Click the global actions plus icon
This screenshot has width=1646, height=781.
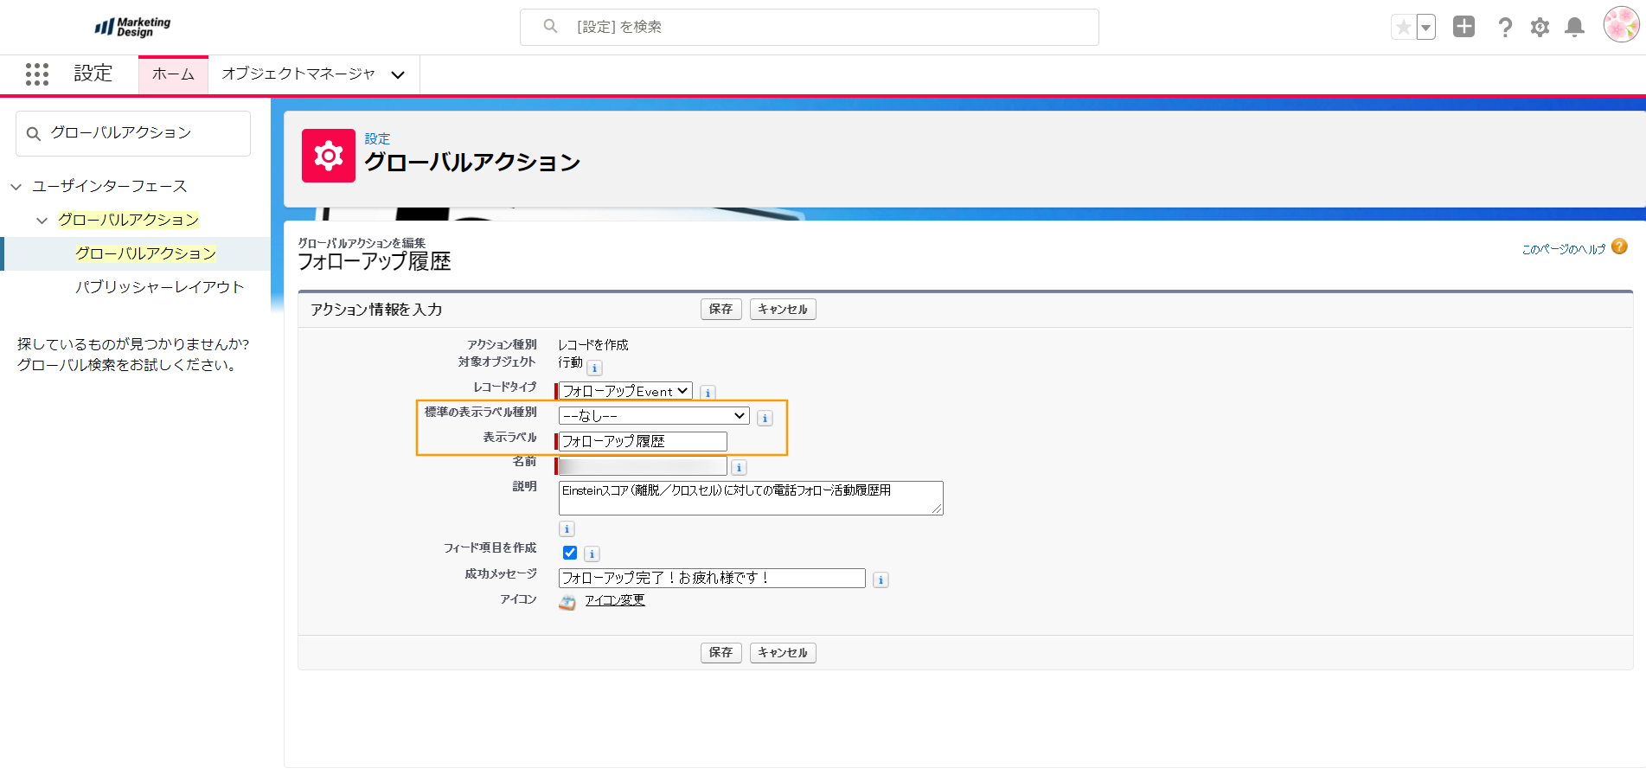click(x=1463, y=27)
